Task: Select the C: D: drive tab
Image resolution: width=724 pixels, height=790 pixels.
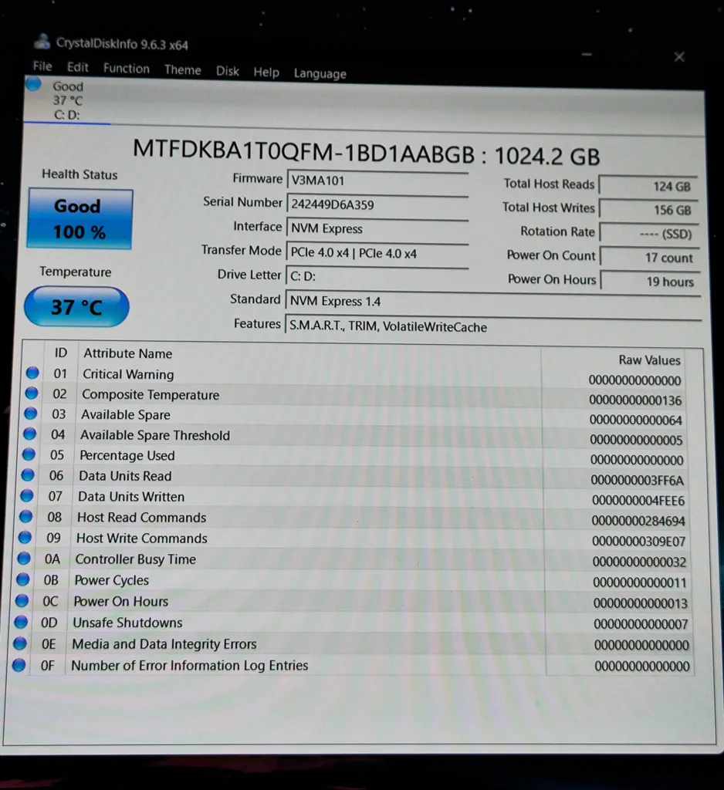Action: pyautogui.click(x=66, y=101)
